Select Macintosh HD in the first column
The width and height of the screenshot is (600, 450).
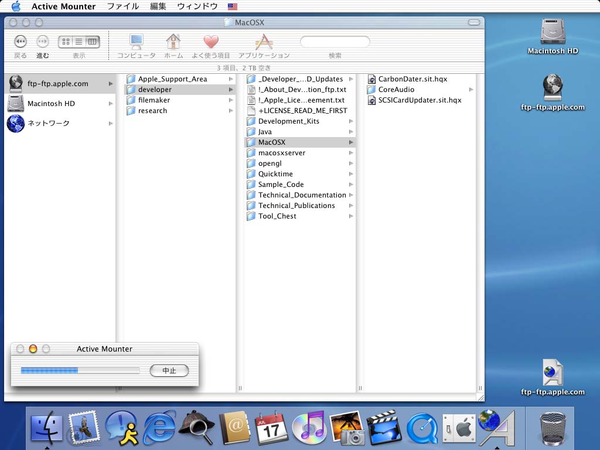pyautogui.click(x=60, y=103)
